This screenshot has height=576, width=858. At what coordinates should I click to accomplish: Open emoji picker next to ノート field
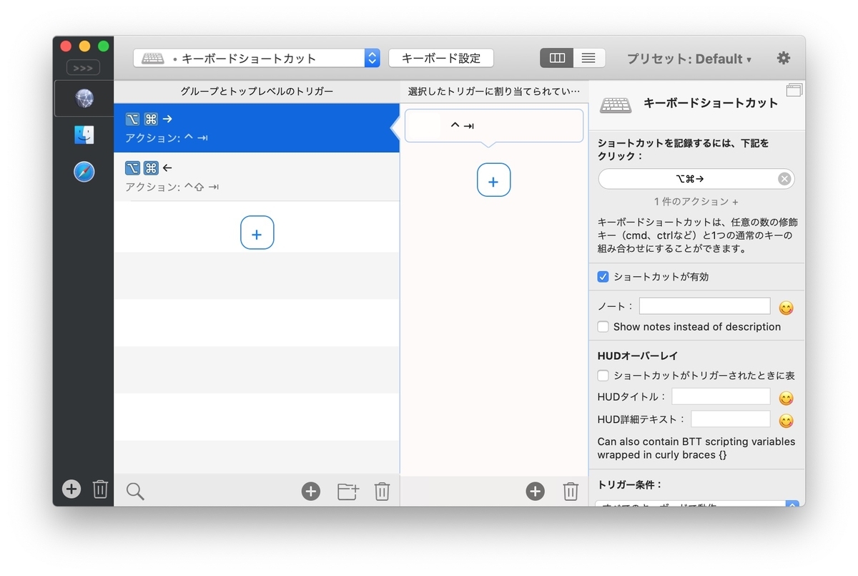(x=786, y=308)
